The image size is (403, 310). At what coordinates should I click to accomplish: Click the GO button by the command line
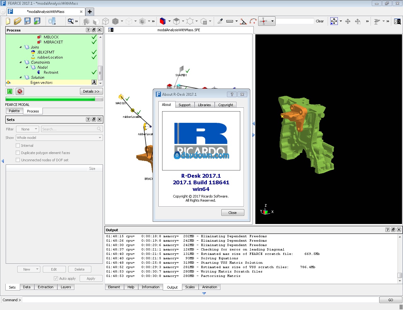[x=391, y=300]
